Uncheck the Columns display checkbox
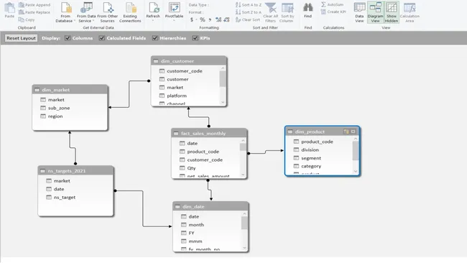This screenshot has height=263, width=467. click(x=68, y=38)
